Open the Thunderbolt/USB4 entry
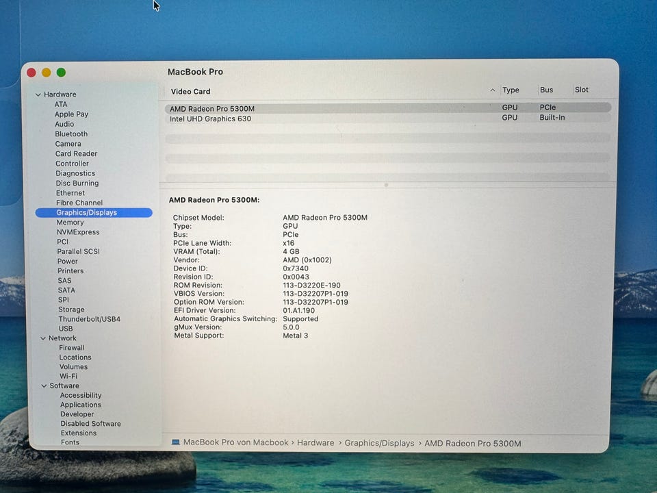 pos(89,319)
